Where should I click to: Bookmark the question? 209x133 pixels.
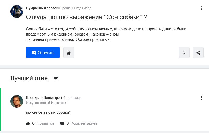[184, 53]
